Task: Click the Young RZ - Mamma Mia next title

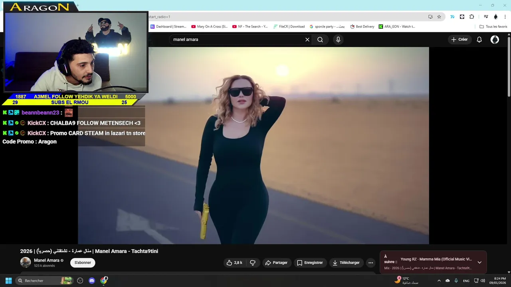Action: pos(436,259)
